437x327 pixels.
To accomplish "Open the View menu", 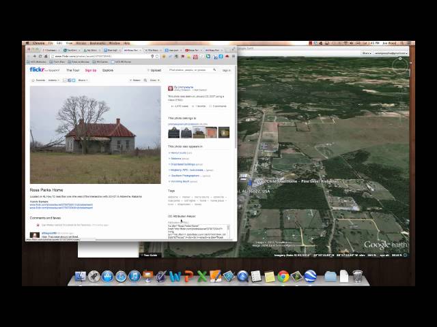I will click(x=69, y=43).
